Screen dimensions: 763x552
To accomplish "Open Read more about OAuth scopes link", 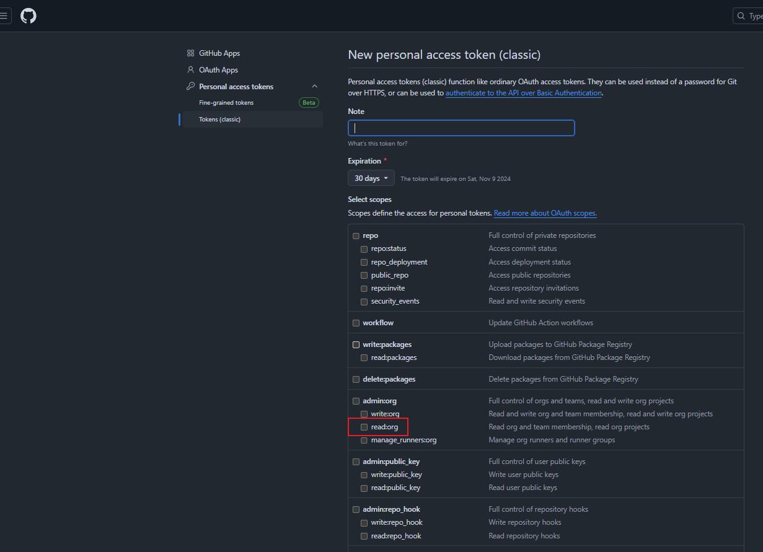I will [545, 213].
